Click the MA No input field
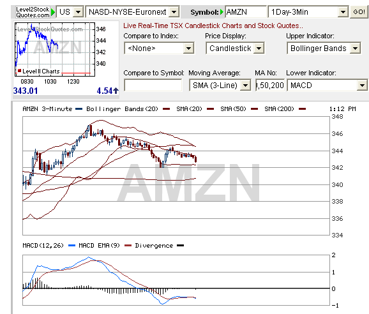 270,85
